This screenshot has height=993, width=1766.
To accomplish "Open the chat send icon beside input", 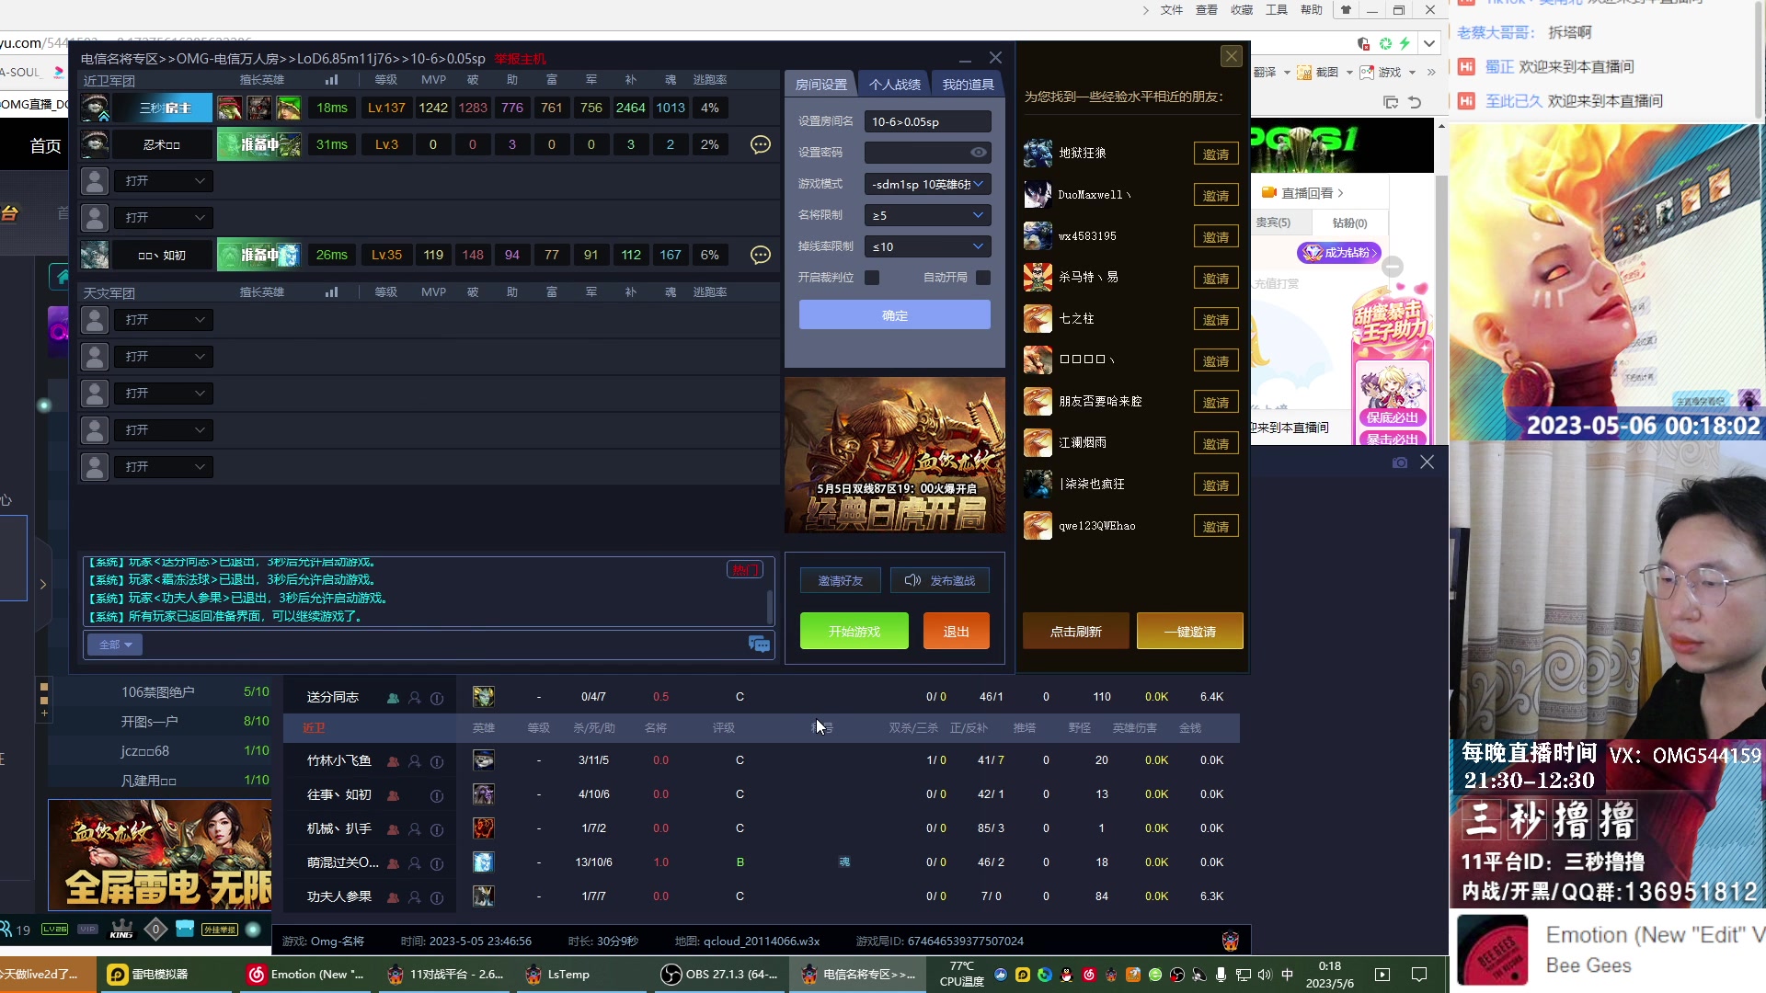I will coord(759,645).
